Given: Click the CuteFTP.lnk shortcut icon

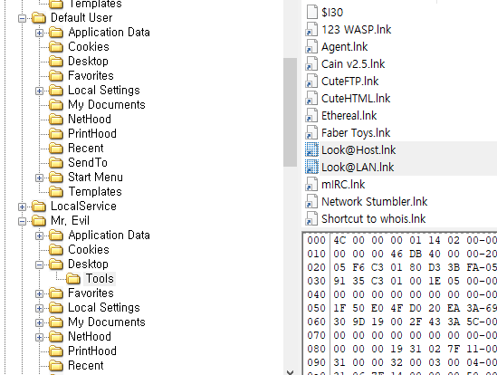Looking at the screenshot, I should [x=311, y=81].
